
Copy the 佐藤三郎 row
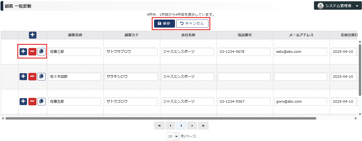point(41,51)
